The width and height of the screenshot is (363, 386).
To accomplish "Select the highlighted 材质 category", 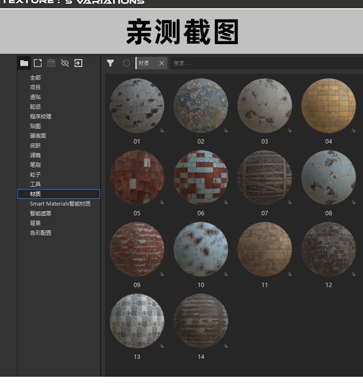I will coord(59,194).
